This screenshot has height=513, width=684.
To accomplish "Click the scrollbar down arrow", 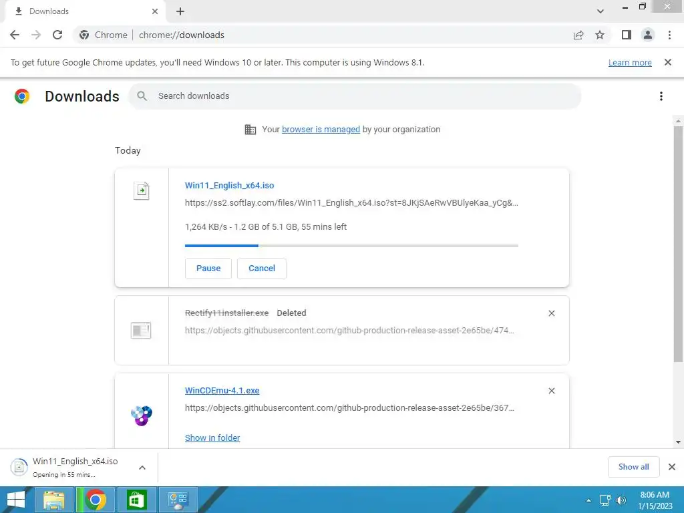I will (678, 442).
